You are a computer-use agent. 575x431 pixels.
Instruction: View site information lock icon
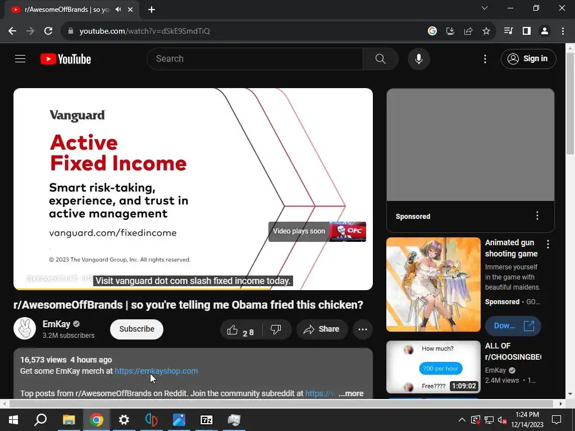click(x=71, y=31)
